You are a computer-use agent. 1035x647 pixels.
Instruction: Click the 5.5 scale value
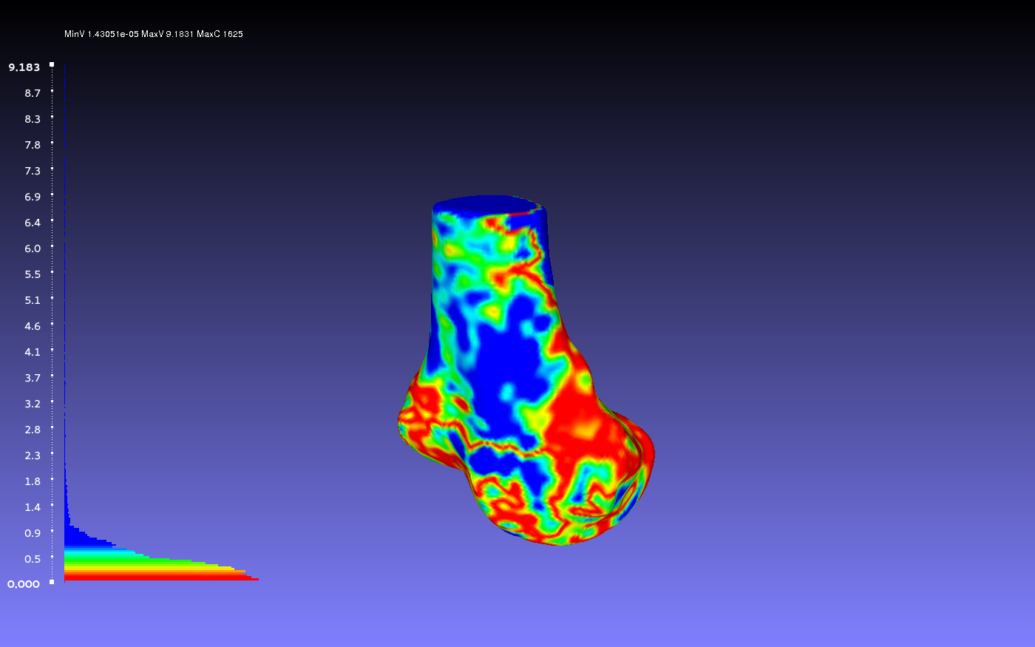point(33,274)
